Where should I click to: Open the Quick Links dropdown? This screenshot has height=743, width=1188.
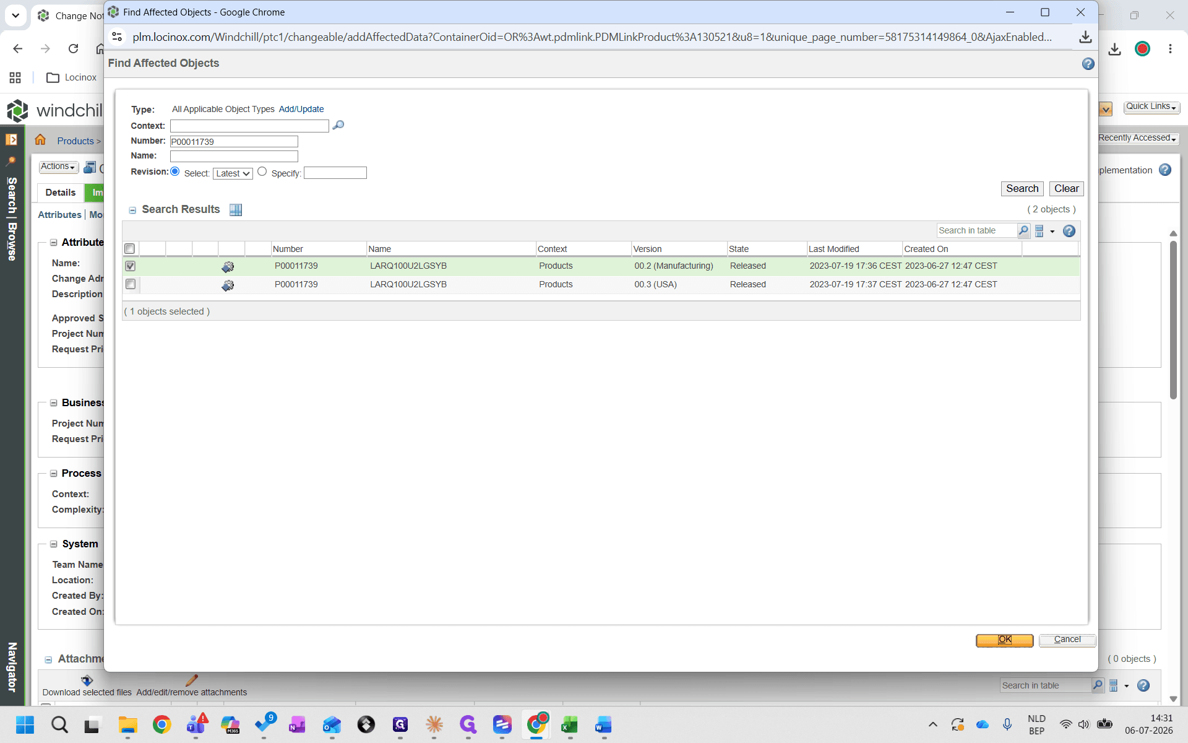click(x=1151, y=106)
